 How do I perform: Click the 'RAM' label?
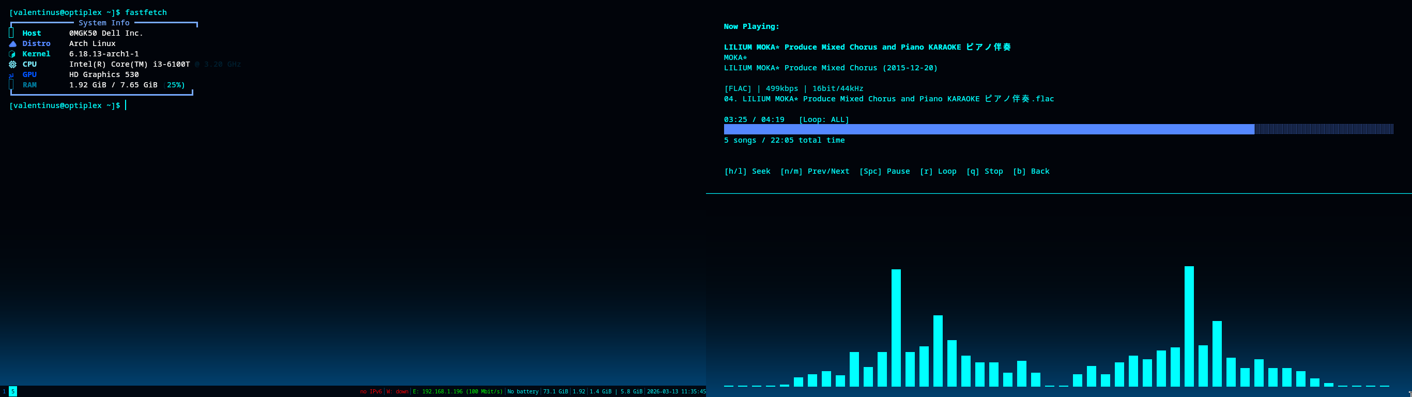[x=29, y=85]
